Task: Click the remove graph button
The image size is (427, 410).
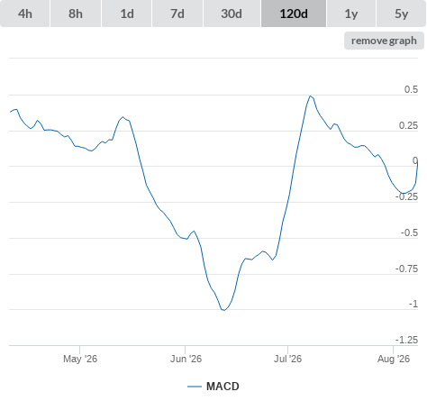Action: coord(384,41)
